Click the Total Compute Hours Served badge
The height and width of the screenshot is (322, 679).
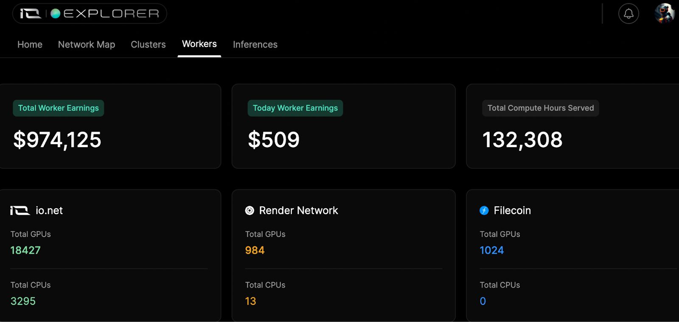pos(541,108)
